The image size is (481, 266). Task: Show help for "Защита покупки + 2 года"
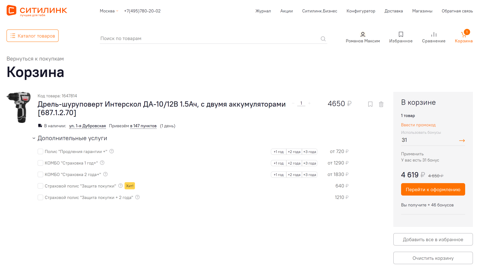[x=137, y=197]
